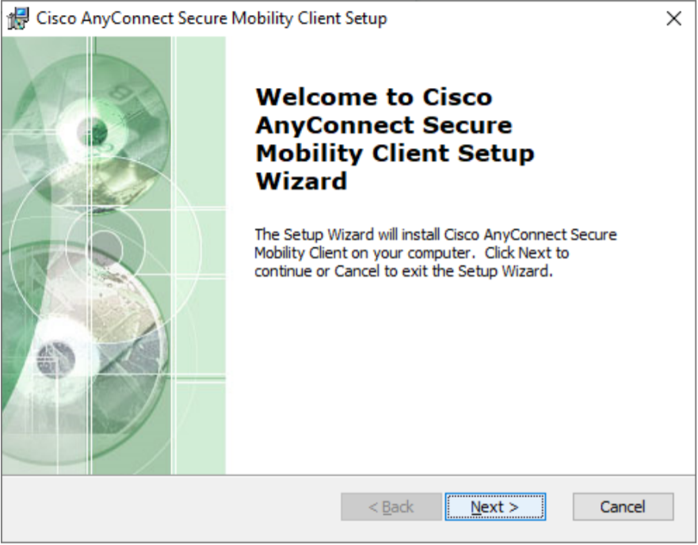The image size is (698, 545).
Task: Click the large globe disc at the banner bottom
Action: (85, 354)
